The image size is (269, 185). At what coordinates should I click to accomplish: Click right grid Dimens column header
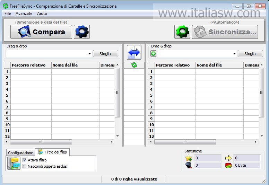coord(251,65)
